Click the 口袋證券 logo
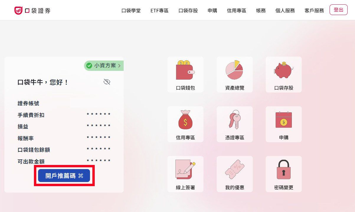The image size is (355, 212). [32, 11]
